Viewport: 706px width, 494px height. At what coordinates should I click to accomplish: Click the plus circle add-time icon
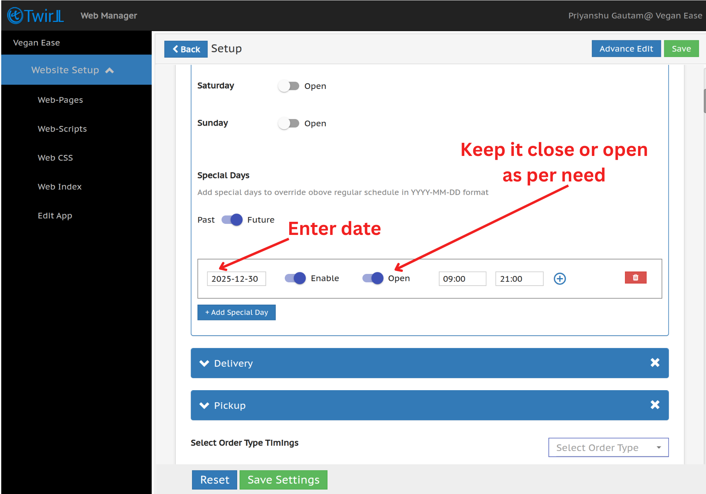pos(559,279)
